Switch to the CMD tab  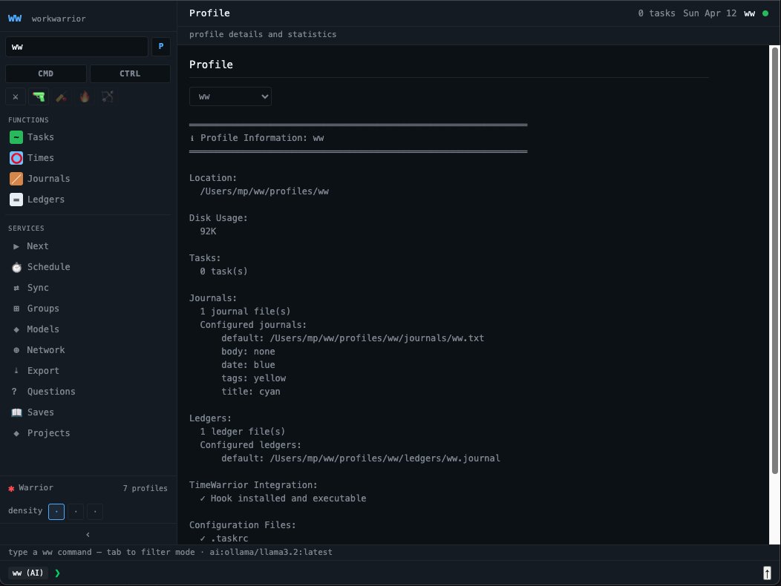pyautogui.click(x=46, y=73)
